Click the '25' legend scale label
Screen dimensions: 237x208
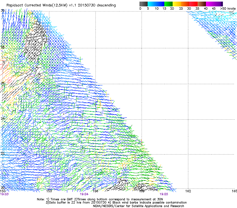click(181, 9)
